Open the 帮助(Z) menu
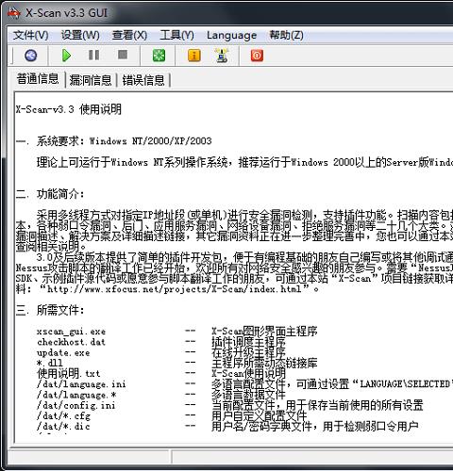This screenshot has height=471, width=453. coord(286,35)
